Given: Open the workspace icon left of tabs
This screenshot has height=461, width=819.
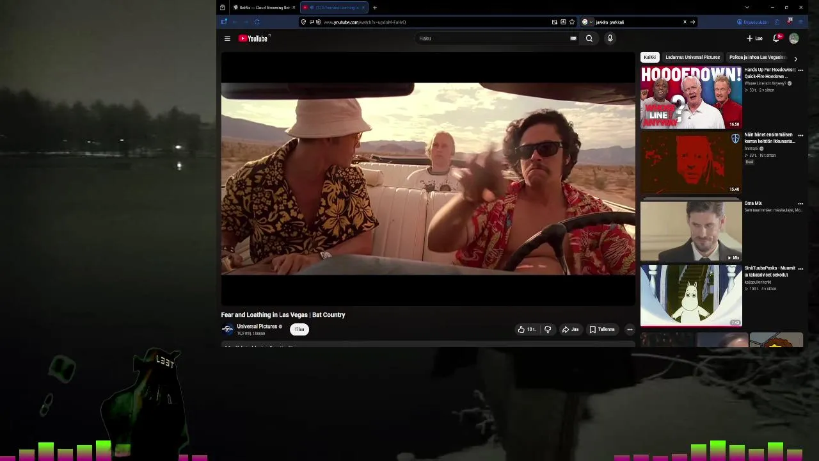Looking at the screenshot, I should 222,8.
